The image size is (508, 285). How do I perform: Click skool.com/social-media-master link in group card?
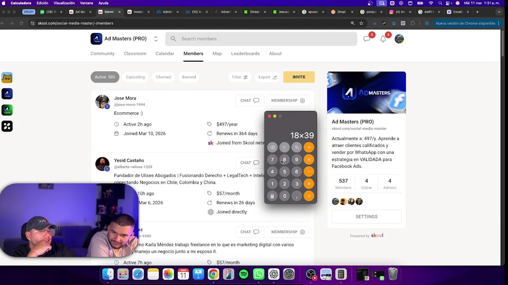click(x=359, y=129)
